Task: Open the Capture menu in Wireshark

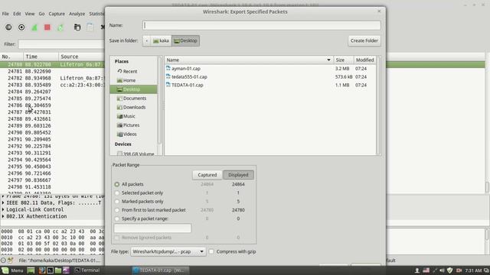Action: (57, 14)
